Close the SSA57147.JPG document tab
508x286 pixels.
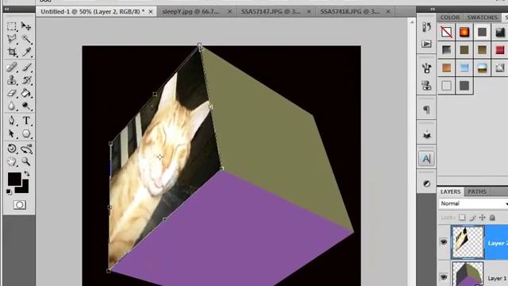(x=309, y=12)
